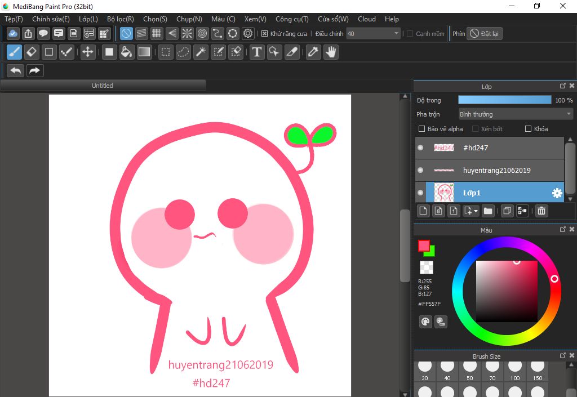Open the Điều chỉnh value dropdown

397,34
